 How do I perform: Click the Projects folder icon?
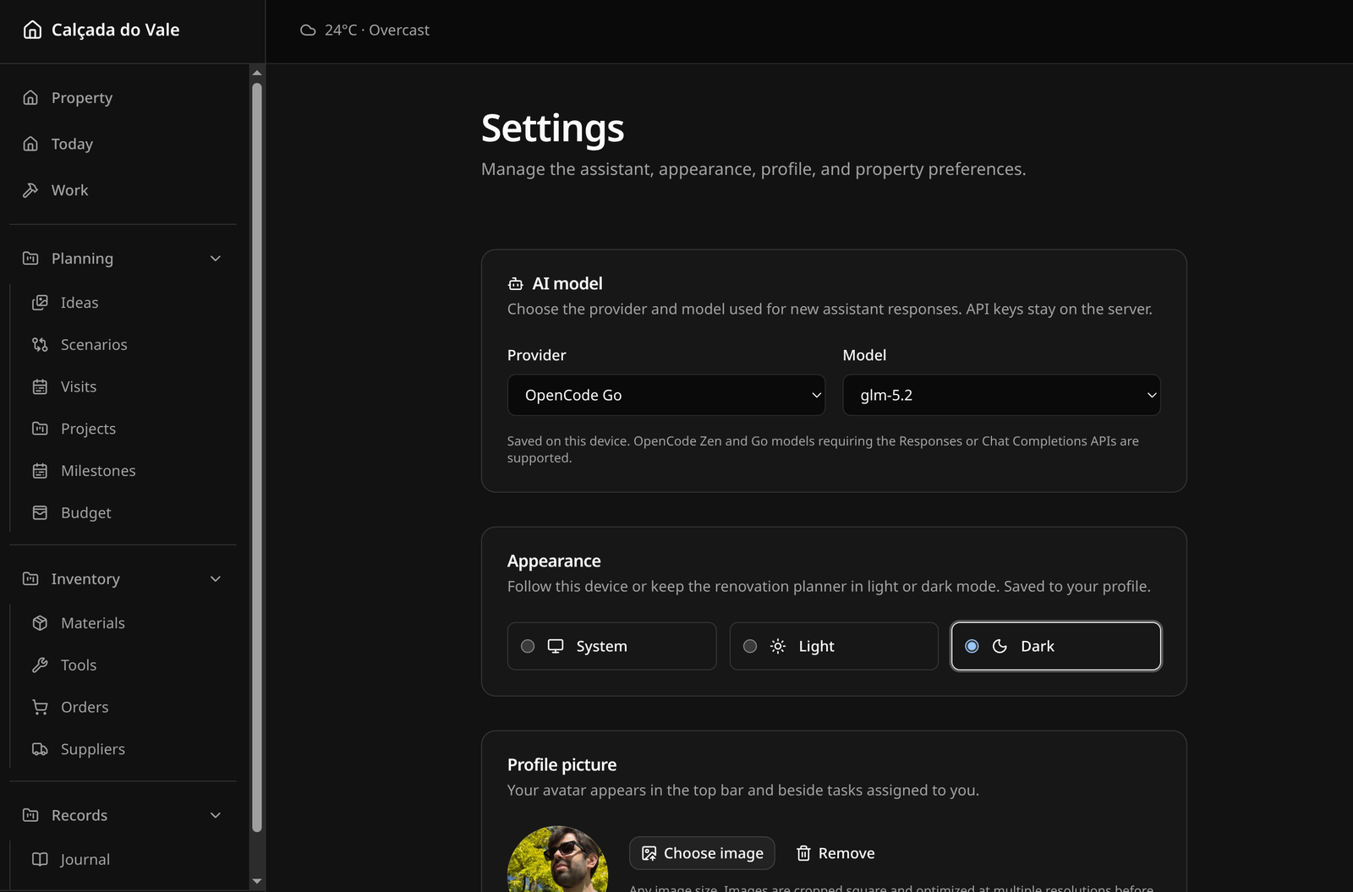pyautogui.click(x=40, y=429)
